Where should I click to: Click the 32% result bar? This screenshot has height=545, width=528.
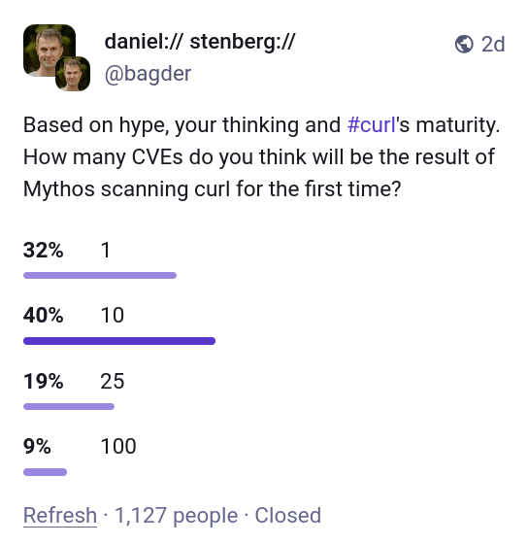100,276
